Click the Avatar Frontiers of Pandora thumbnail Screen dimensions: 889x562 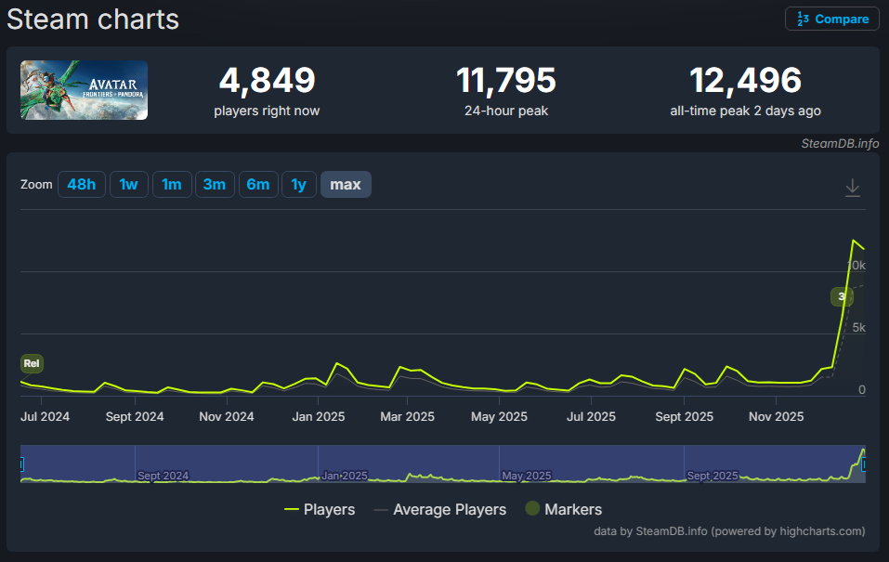[84, 89]
